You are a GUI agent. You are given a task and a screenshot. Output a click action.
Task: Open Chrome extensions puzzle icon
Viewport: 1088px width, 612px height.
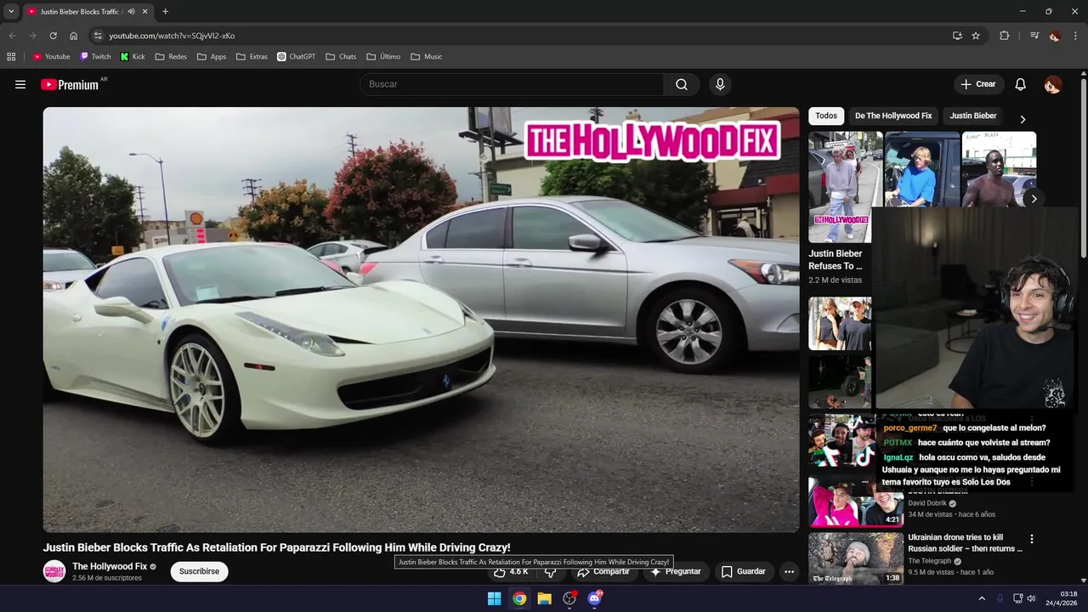(1004, 36)
